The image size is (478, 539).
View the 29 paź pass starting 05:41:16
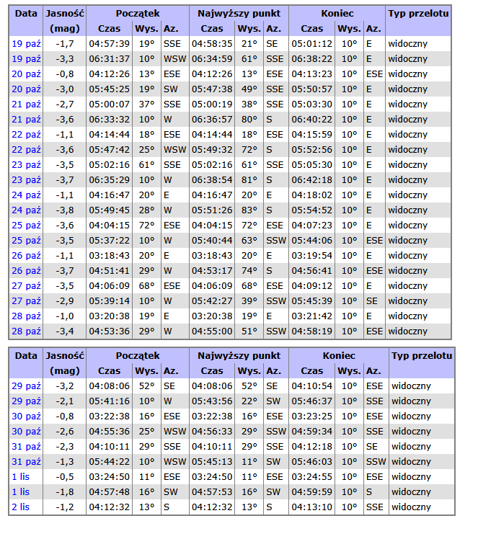(x=26, y=401)
